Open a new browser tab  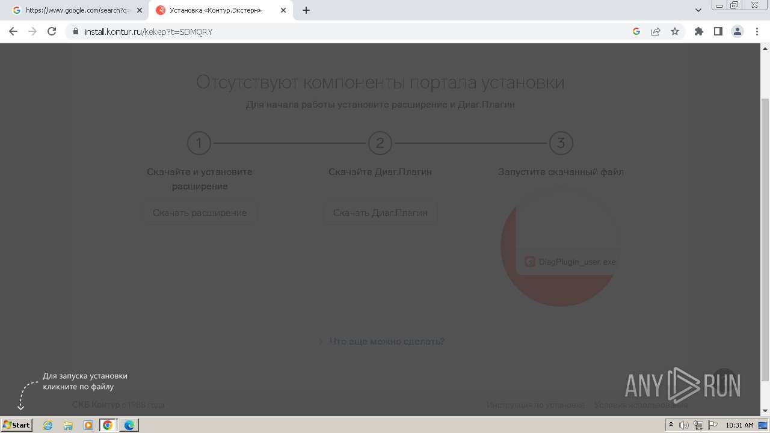[x=306, y=10]
